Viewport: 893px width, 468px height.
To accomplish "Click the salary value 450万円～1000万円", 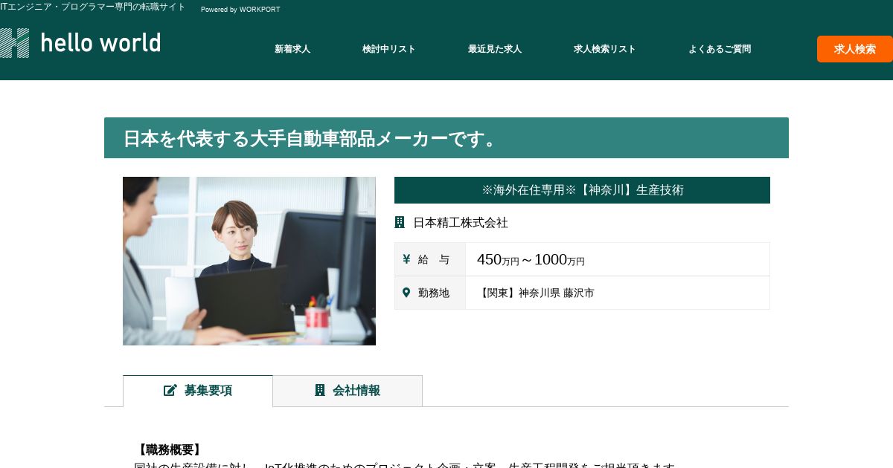I will pos(531,259).
